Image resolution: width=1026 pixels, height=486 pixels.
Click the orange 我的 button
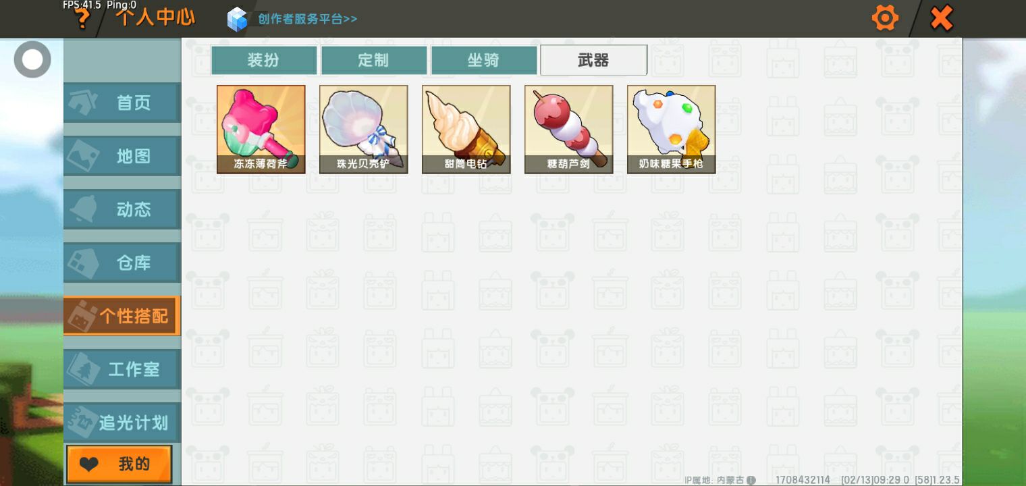119,464
